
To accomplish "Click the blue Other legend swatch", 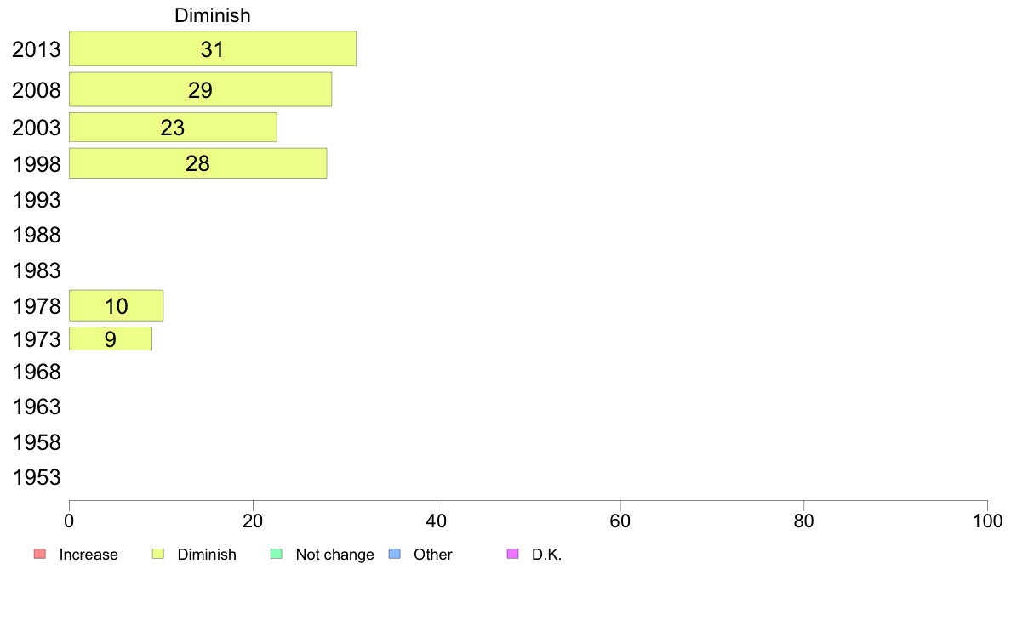I will click(x=395, y=554).
